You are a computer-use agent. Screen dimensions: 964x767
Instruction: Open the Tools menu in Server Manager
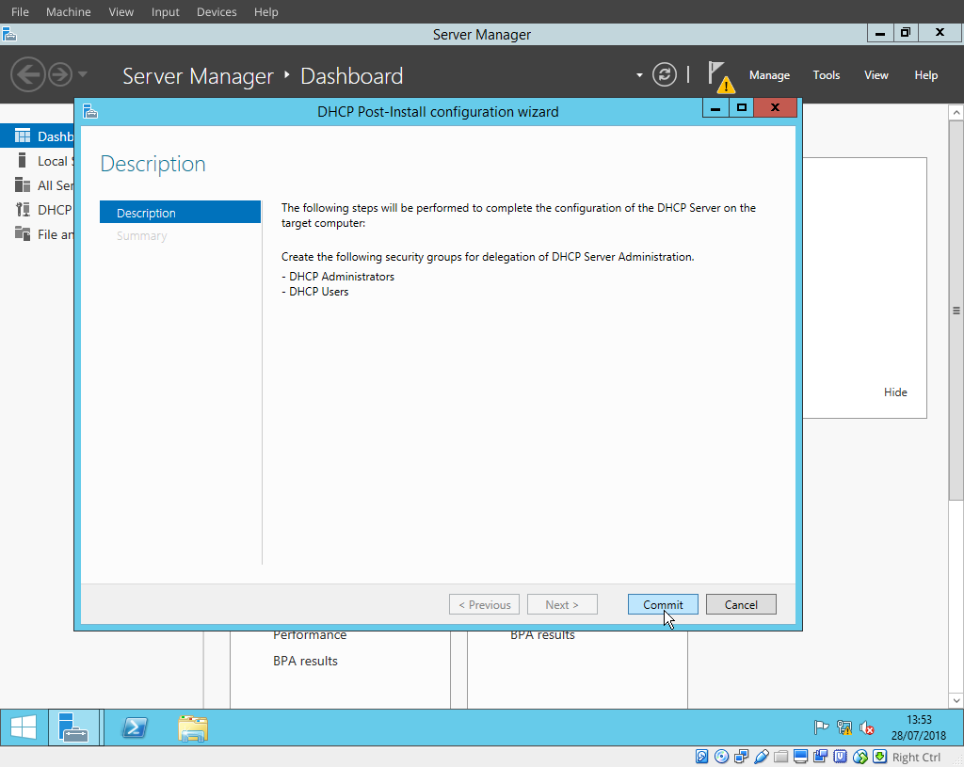[x=826, y=75]
